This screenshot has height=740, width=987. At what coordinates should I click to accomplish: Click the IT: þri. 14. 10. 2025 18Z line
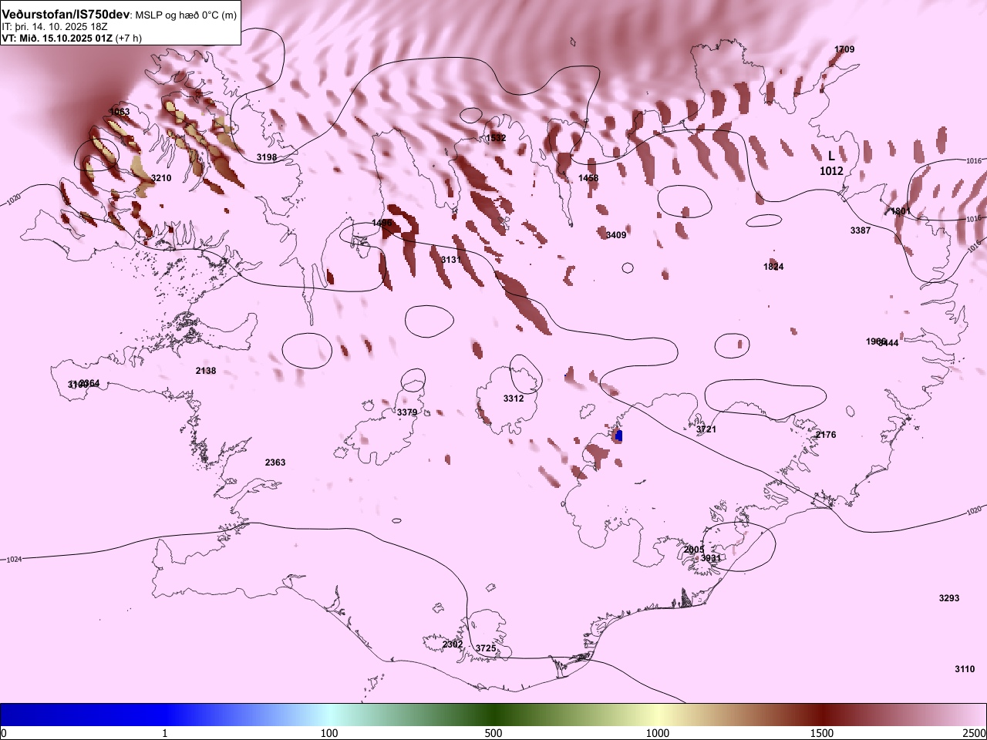(x=54, y=26)
